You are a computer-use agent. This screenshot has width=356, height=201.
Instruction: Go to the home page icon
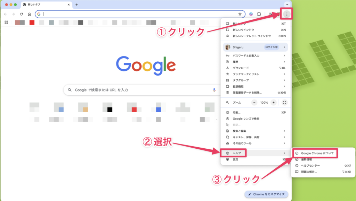pyautogui.click(x=29, y=14)
